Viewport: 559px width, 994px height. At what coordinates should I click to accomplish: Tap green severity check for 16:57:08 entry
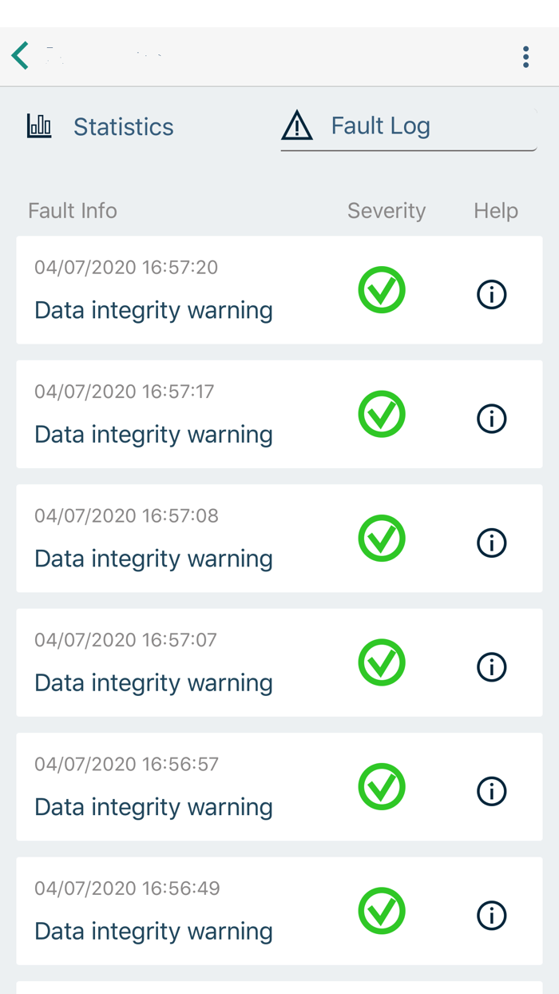tap(382, 539)
